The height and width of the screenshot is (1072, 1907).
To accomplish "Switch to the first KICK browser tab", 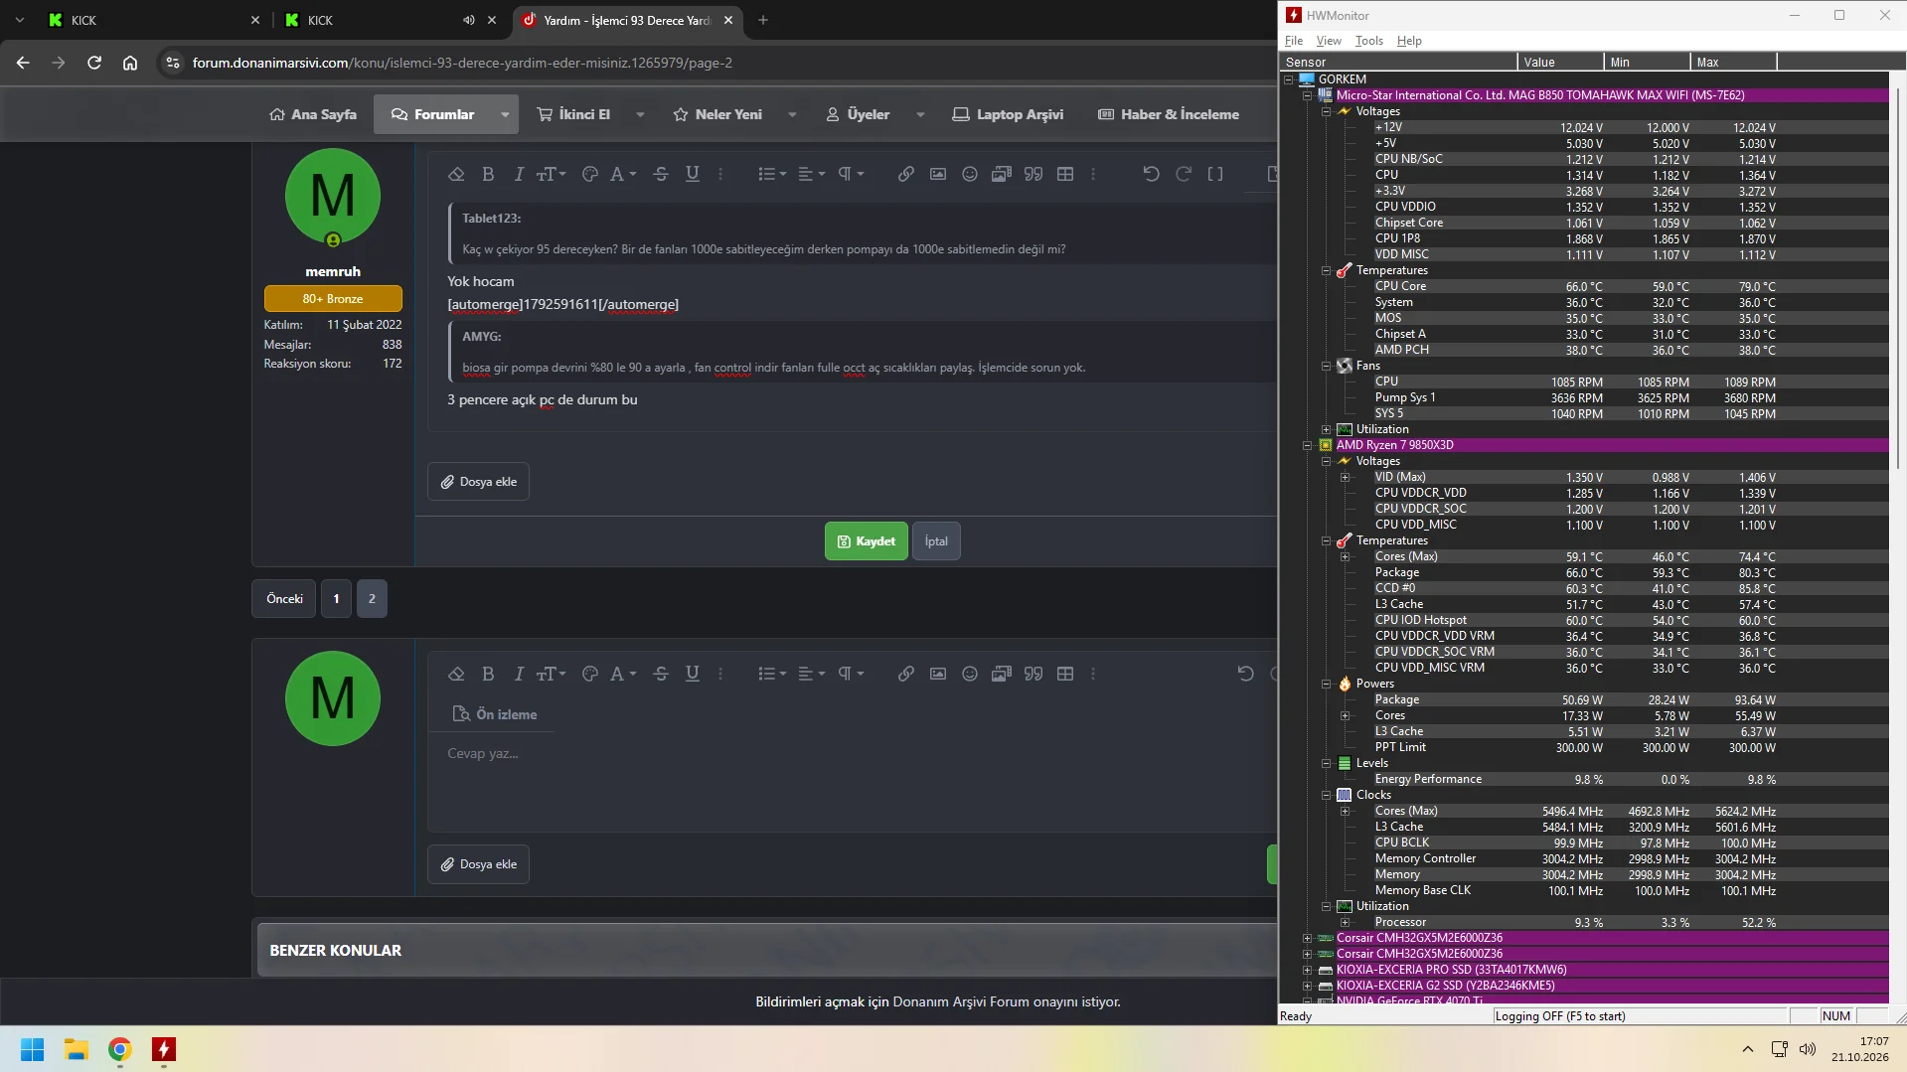I will (x=154, y=20).
